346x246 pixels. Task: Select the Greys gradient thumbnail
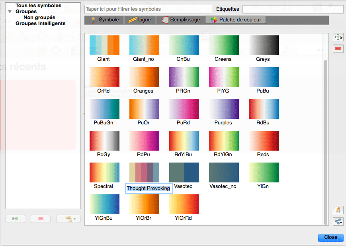pyautogui.click(x=264, y=45)
